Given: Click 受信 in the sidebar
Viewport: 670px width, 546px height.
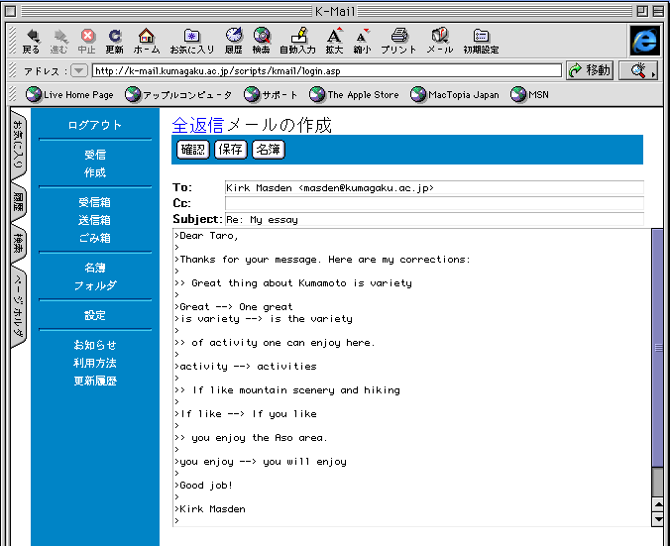Looking at the screenshot, I should 95,155.
